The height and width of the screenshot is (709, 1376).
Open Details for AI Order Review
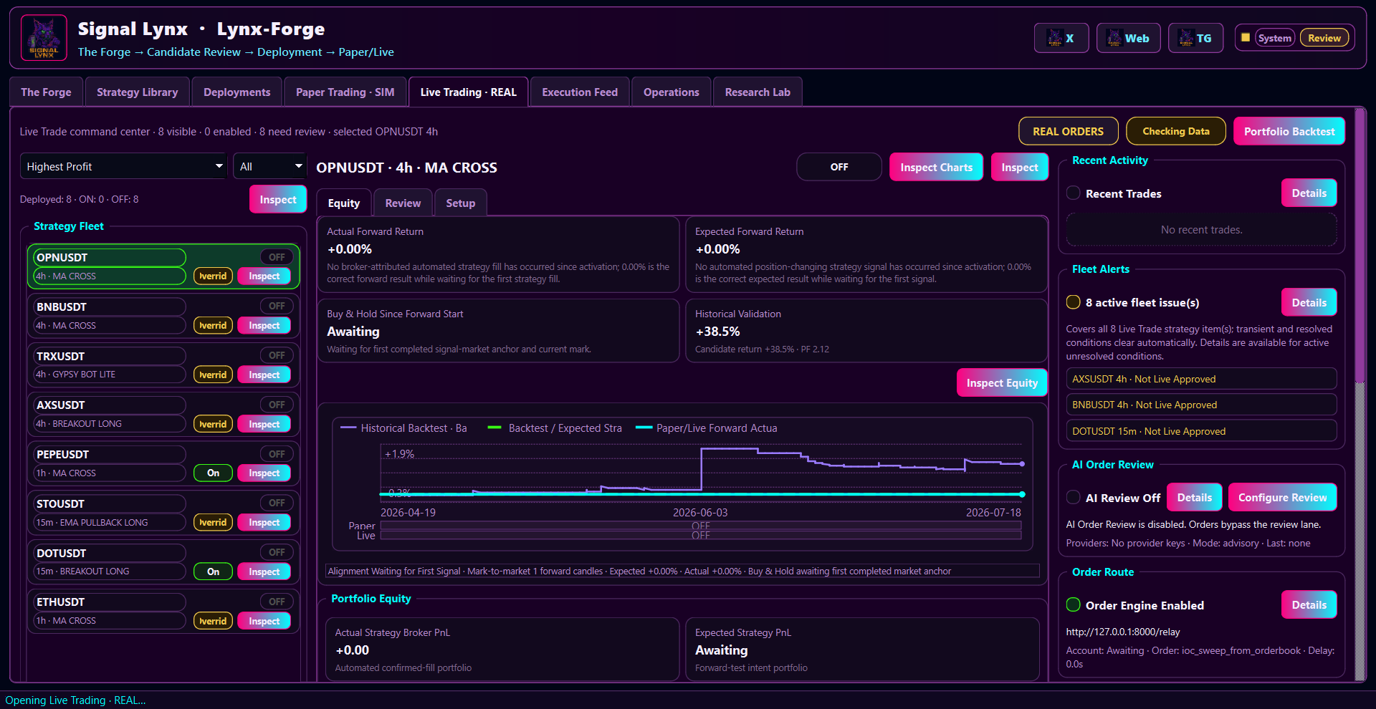pos(1194,497)
